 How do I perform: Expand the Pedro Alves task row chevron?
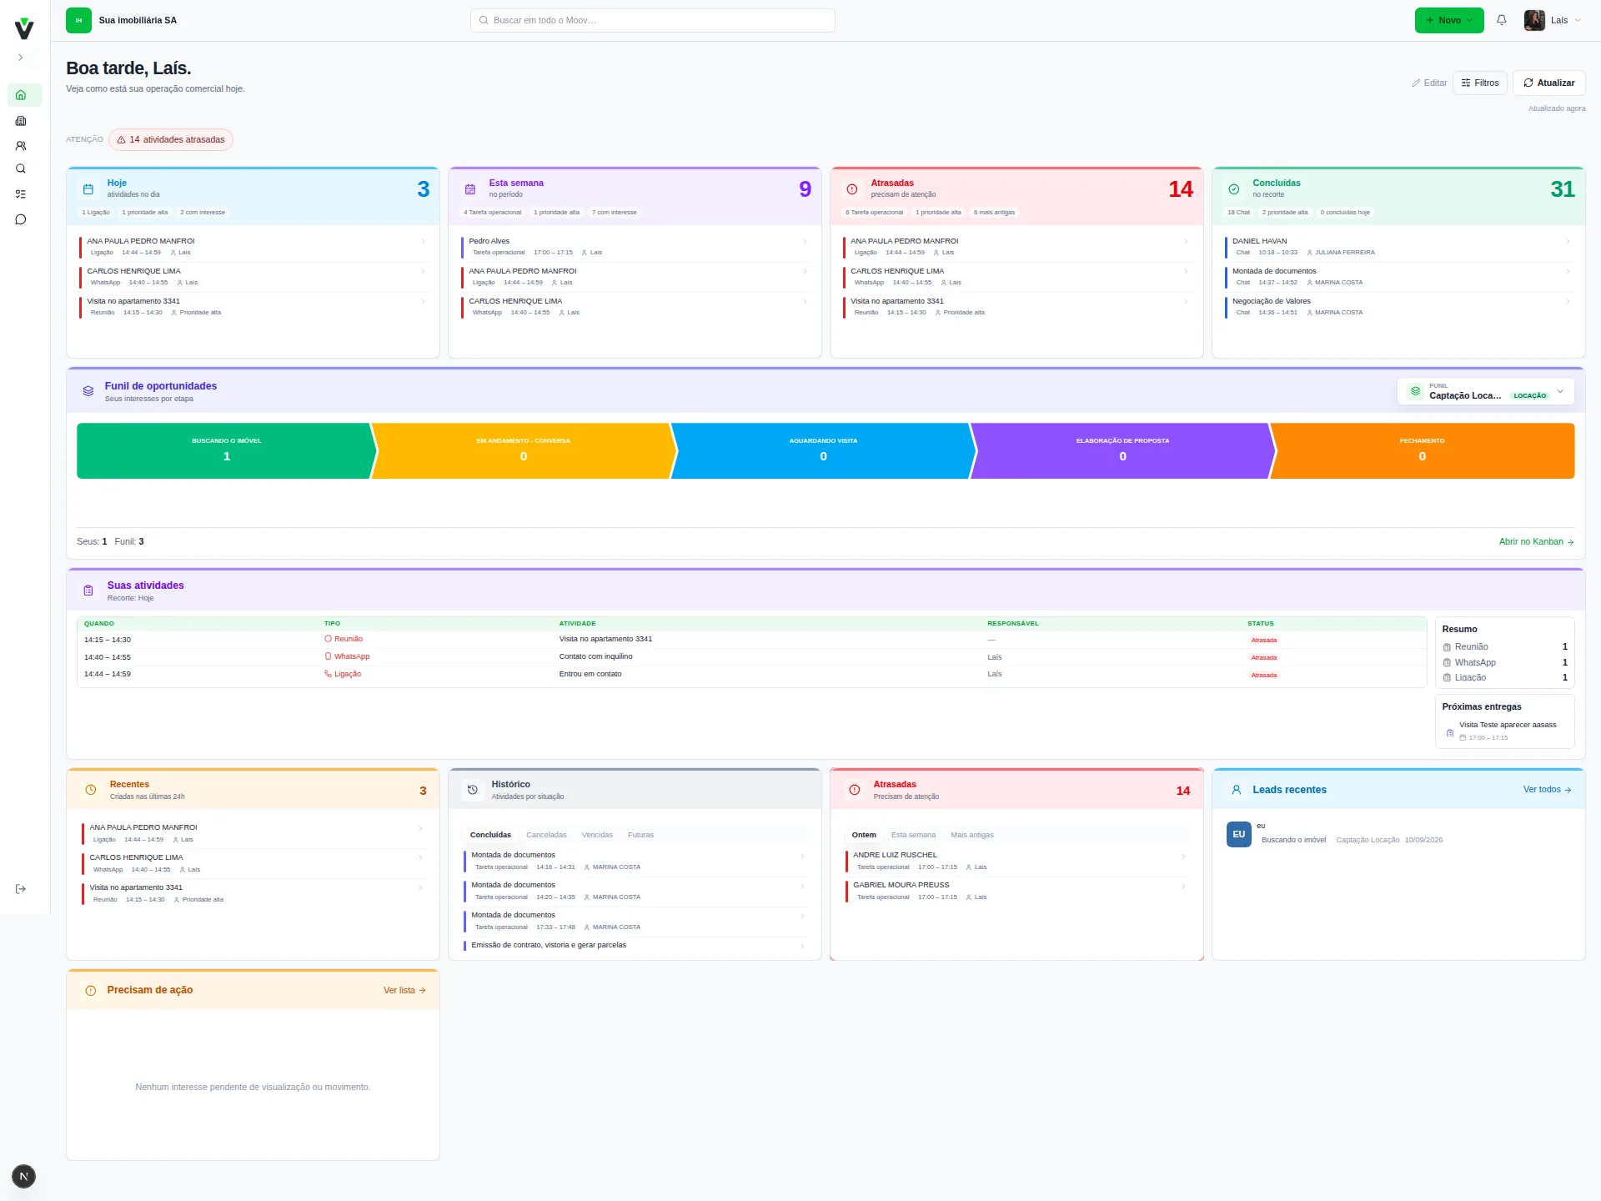point(805,242)
